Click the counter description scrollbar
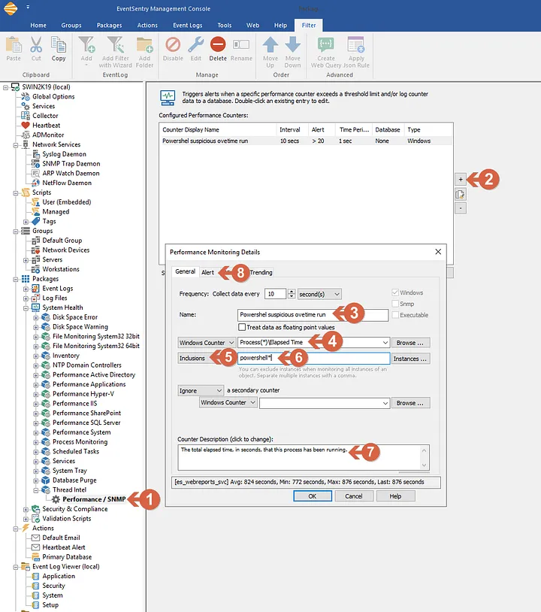The image size is (541, 612). (x=424, y=457)
